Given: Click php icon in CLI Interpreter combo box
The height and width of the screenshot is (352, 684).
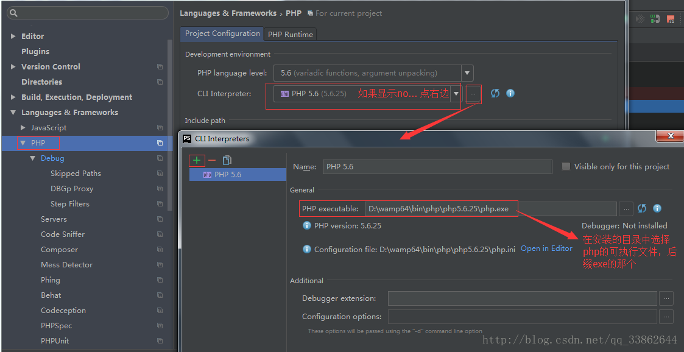Looking at the screenshot, I should tap(284, 94).
